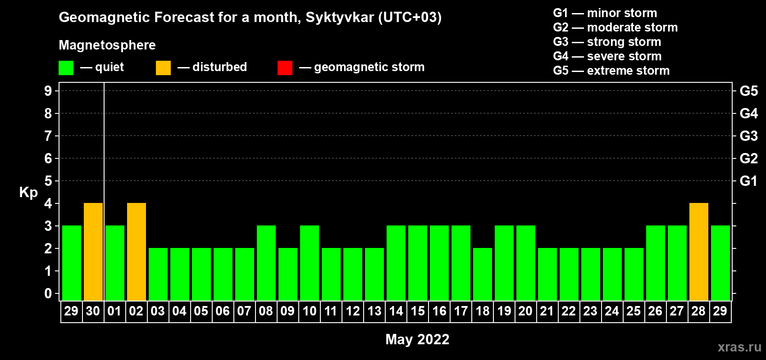Click the G1 right axis label
The width and height of the screenshot is (766, 360).
[x=748, y=181]
